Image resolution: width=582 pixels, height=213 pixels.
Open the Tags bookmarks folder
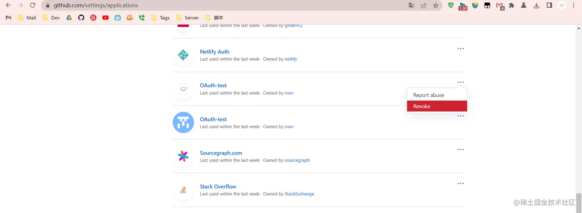click(x=161, y=18)
